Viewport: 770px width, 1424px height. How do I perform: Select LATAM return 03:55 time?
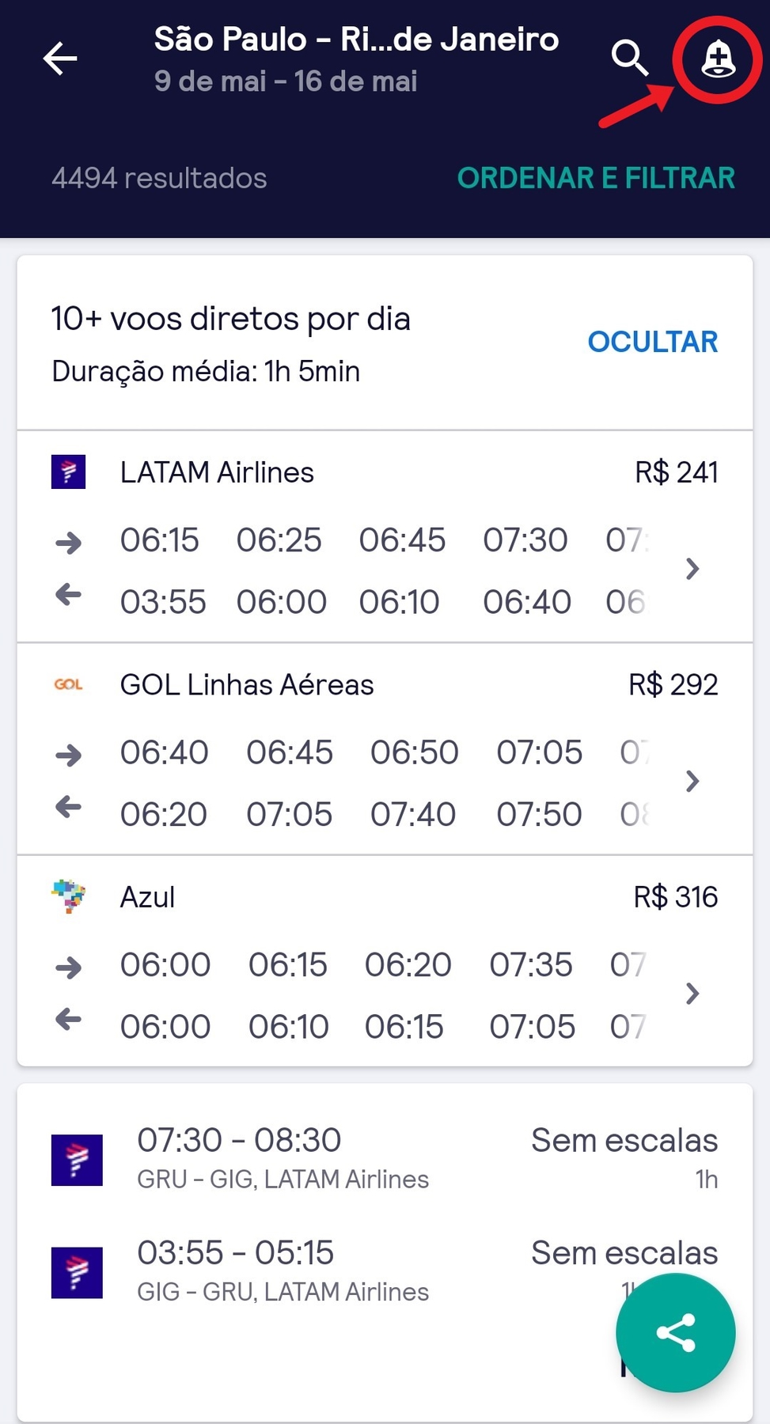click(x=163, y=602)
